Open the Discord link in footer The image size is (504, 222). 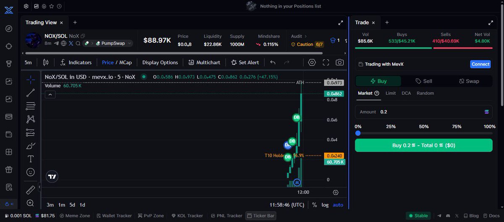tap(448, 216)
